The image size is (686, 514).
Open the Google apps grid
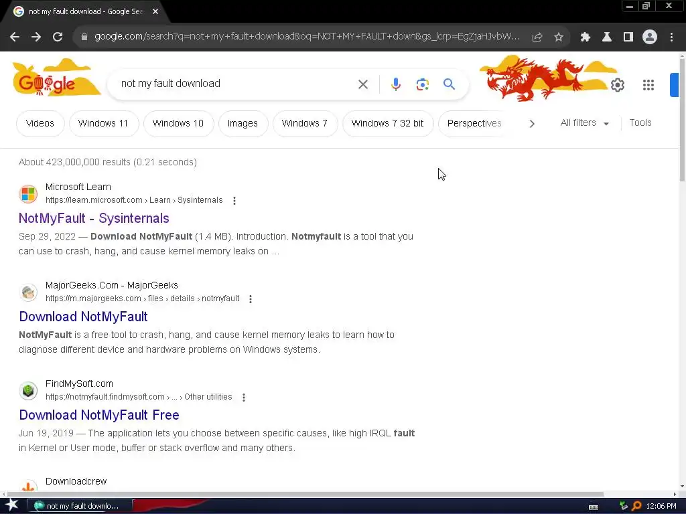coord(648,85)
